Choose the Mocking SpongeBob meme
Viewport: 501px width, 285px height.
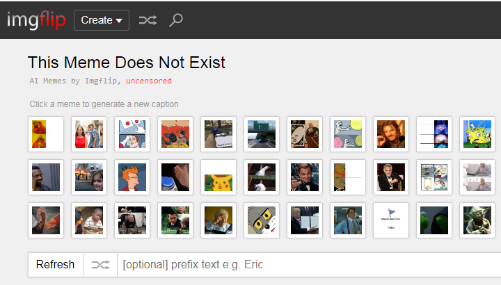click(477, 133)
